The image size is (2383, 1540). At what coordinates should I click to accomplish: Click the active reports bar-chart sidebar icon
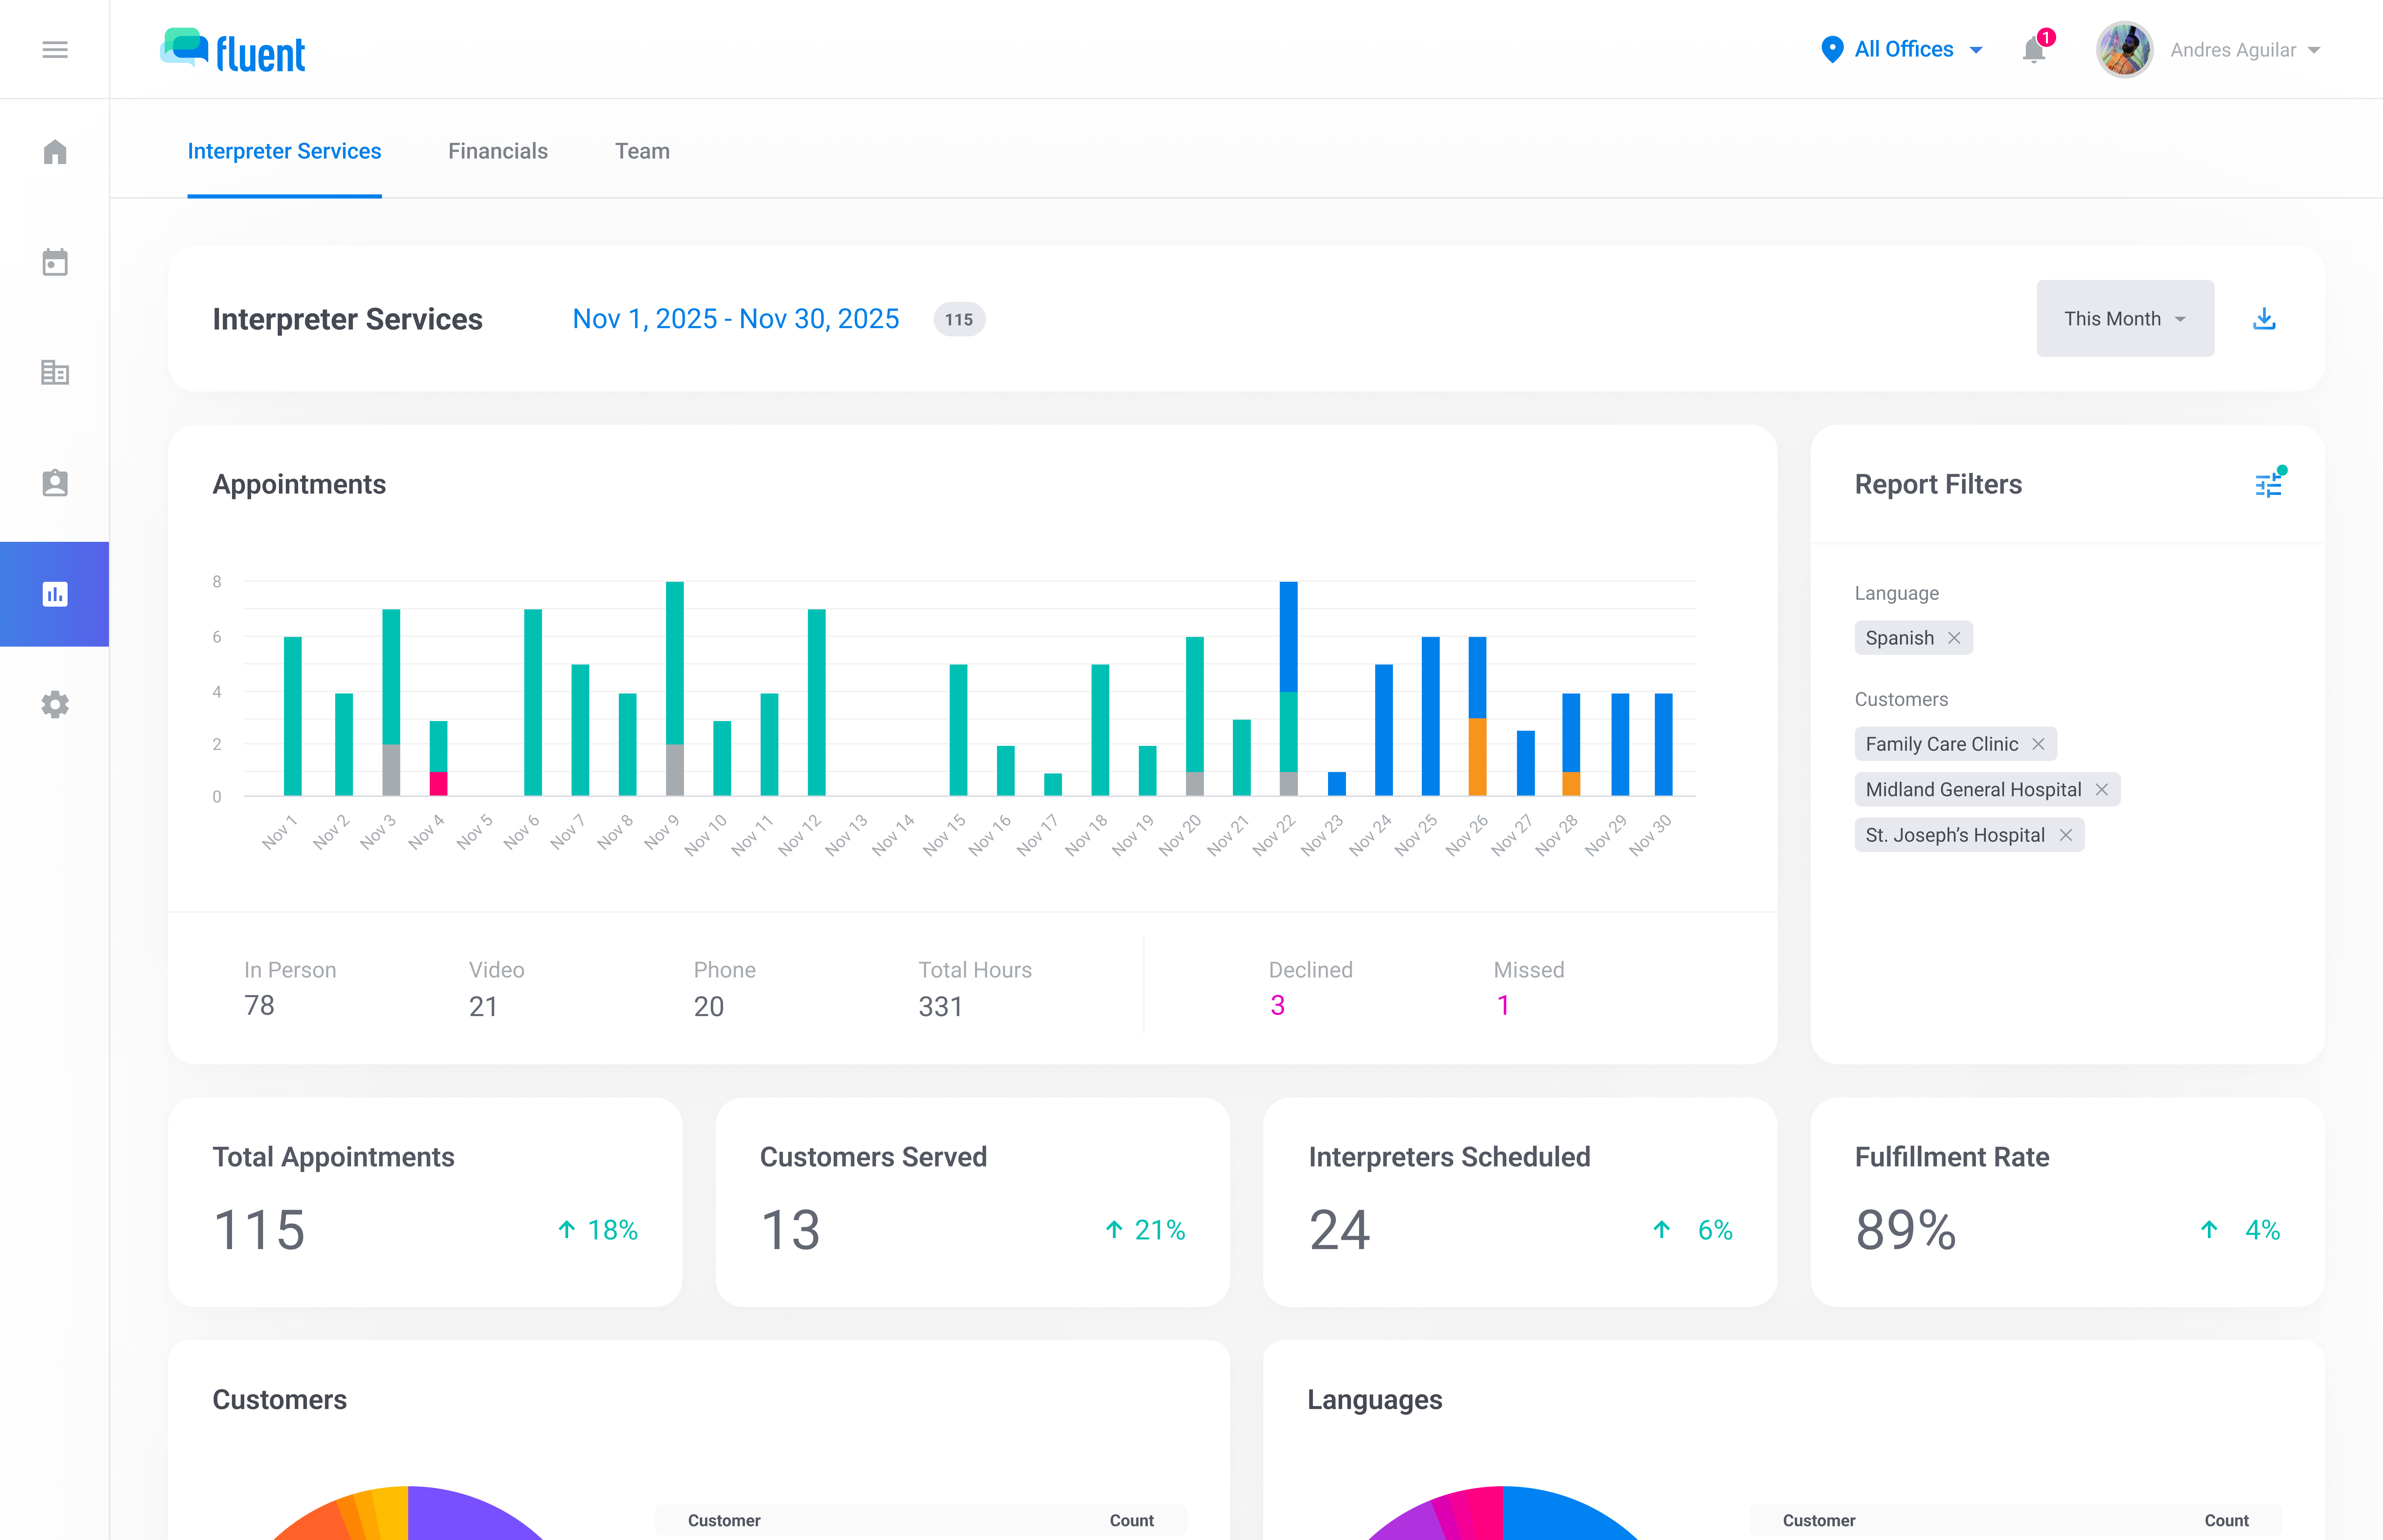[x=55, y=594]
